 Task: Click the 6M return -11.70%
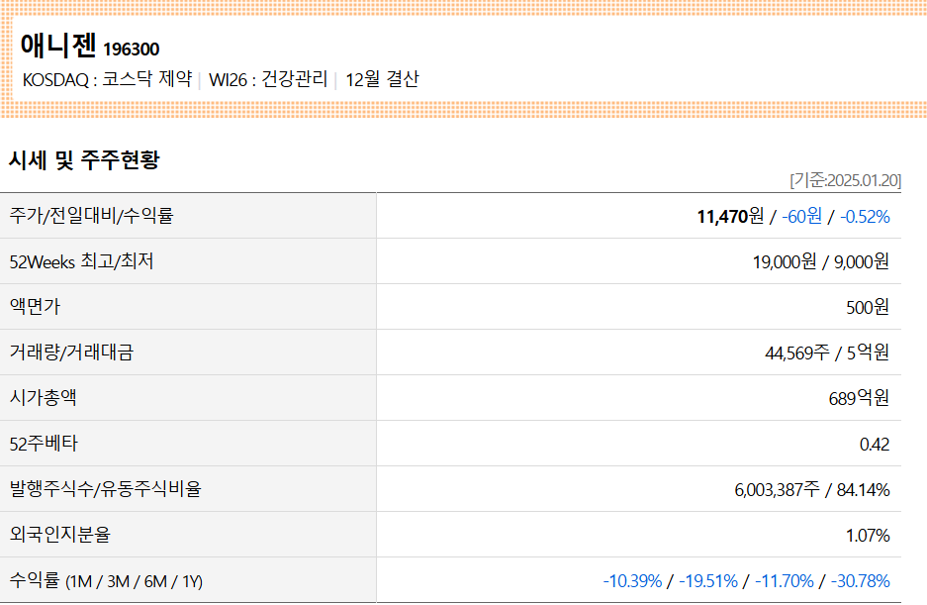785,581
